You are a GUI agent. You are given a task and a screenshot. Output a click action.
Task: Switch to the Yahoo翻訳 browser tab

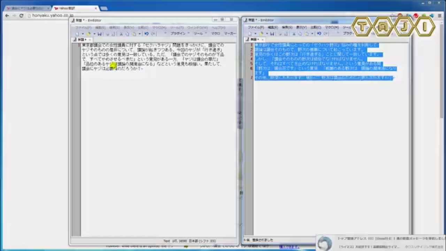73,8
